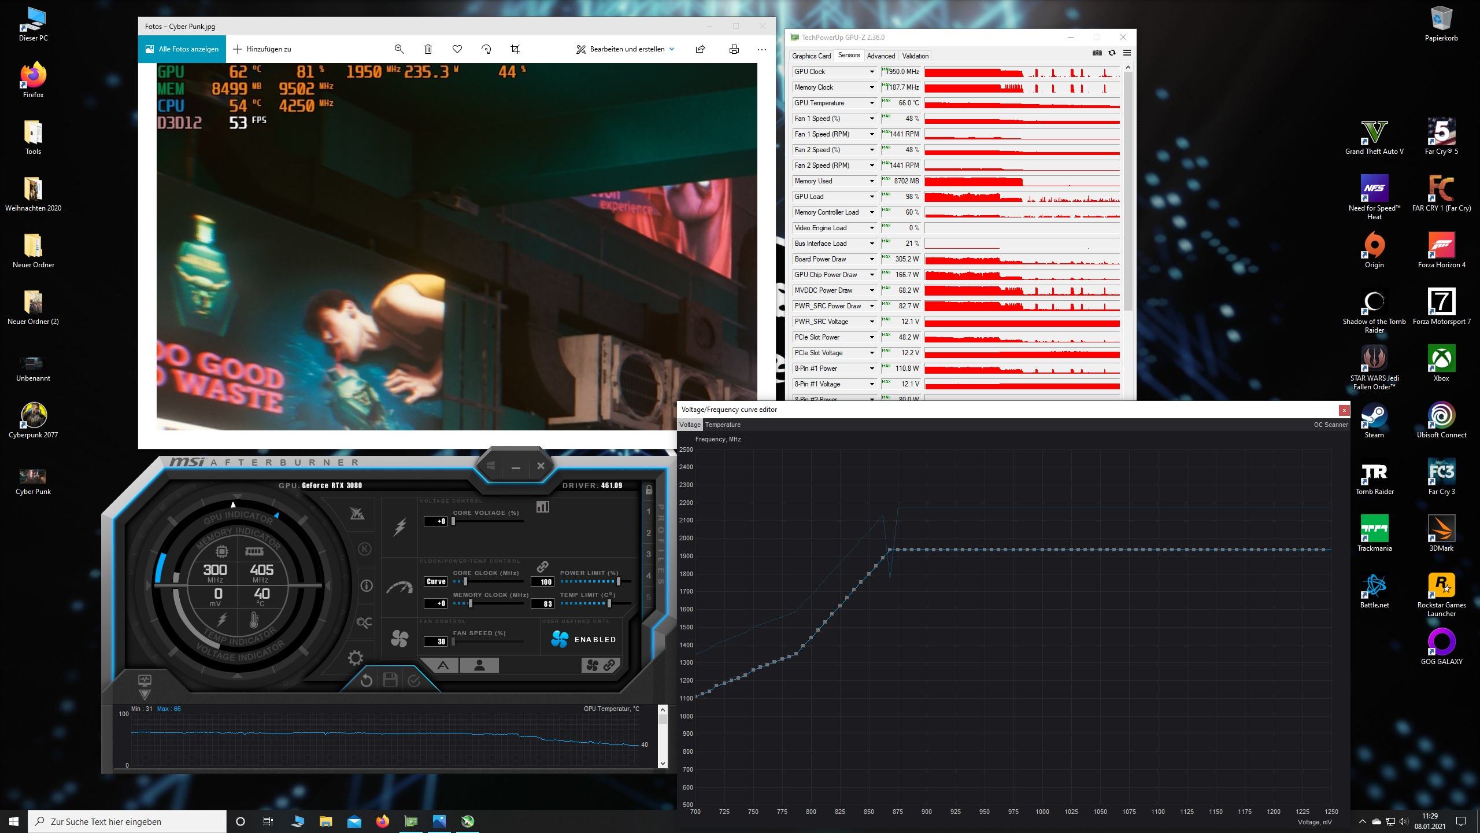
Task: Launch the OC Scanner icon in Afterburner
Action: pos(364,622)
